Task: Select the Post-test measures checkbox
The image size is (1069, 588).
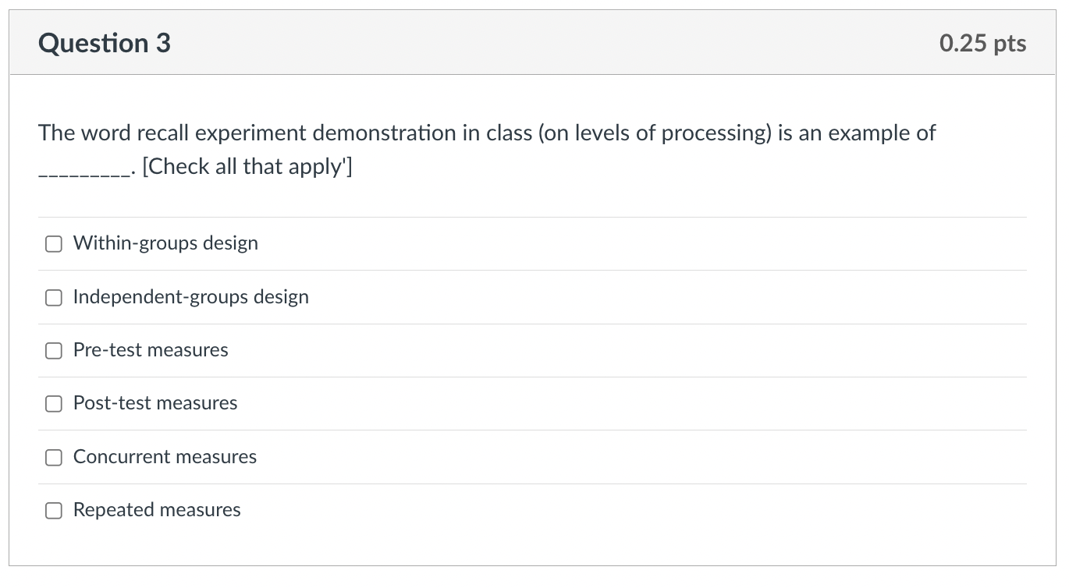Action: tap(53, 404)
